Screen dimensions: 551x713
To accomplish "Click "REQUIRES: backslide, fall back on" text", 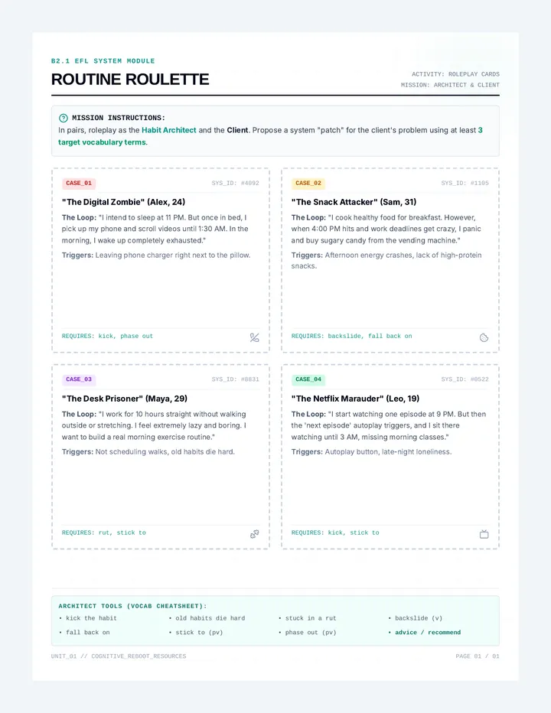I will pos(352,336).
